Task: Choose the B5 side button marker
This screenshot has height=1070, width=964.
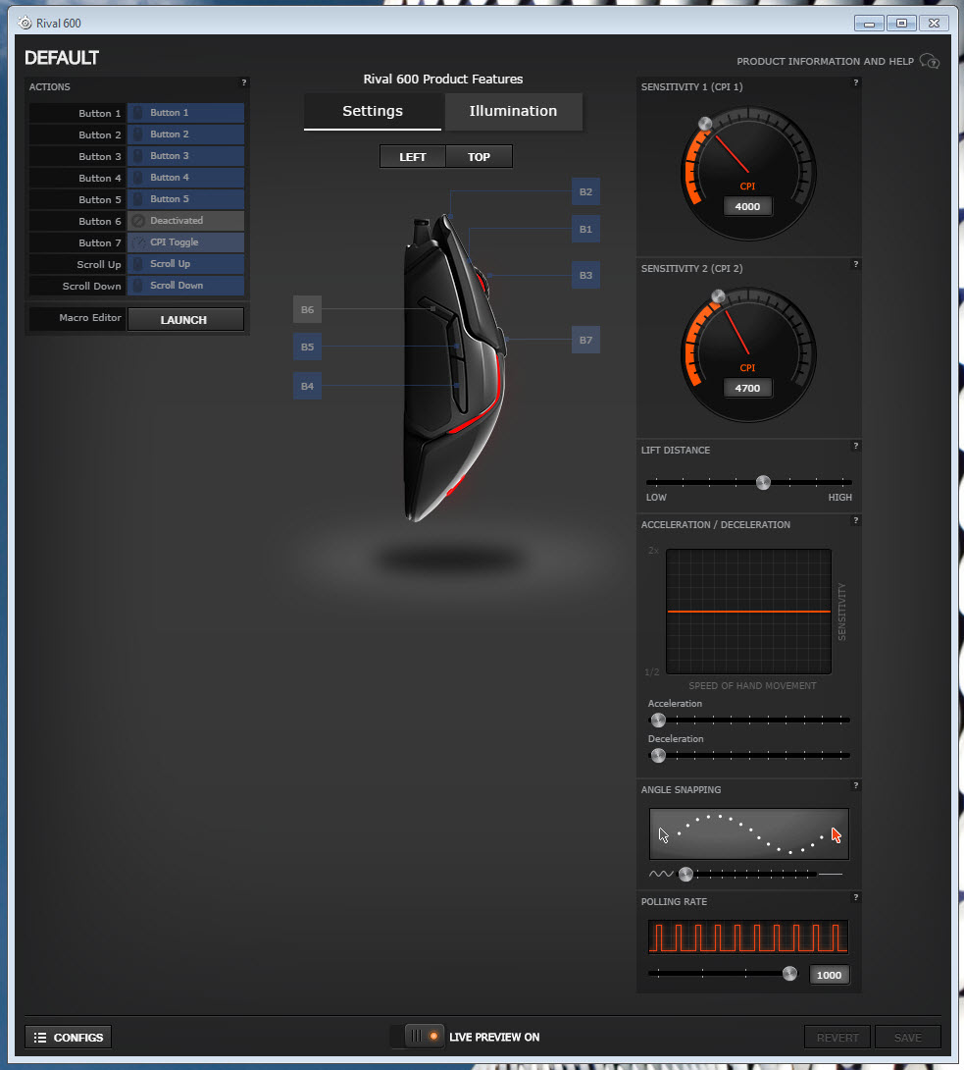Action: click(x=308, y=347)
